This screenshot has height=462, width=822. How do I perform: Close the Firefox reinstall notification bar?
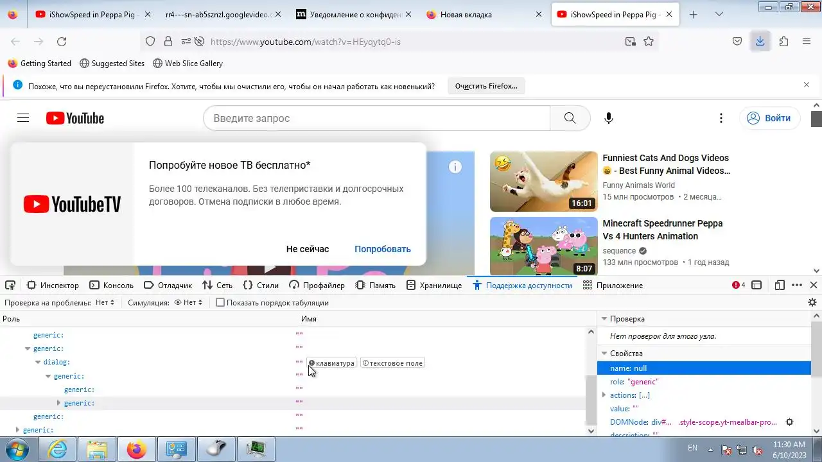807,85
